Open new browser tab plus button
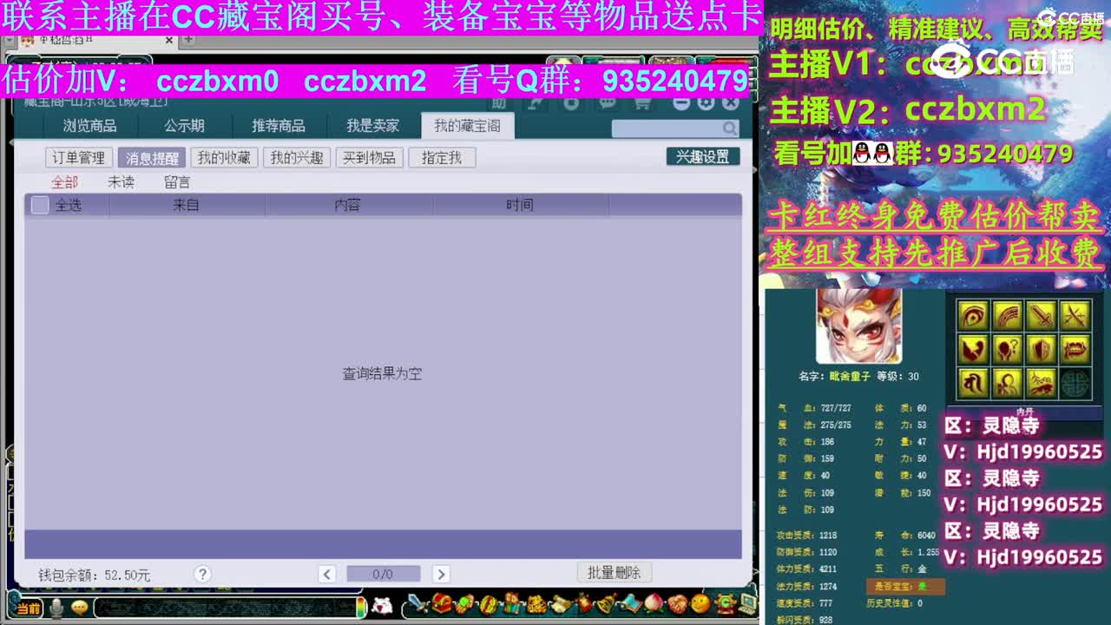 (x=188, y=38)
